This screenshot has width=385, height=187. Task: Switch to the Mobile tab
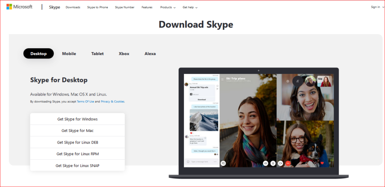click(69, 54)
